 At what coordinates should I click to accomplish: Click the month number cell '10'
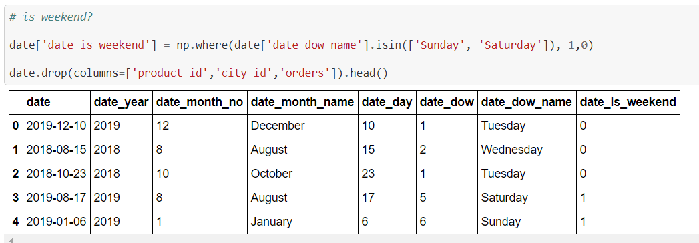[200, 174]
